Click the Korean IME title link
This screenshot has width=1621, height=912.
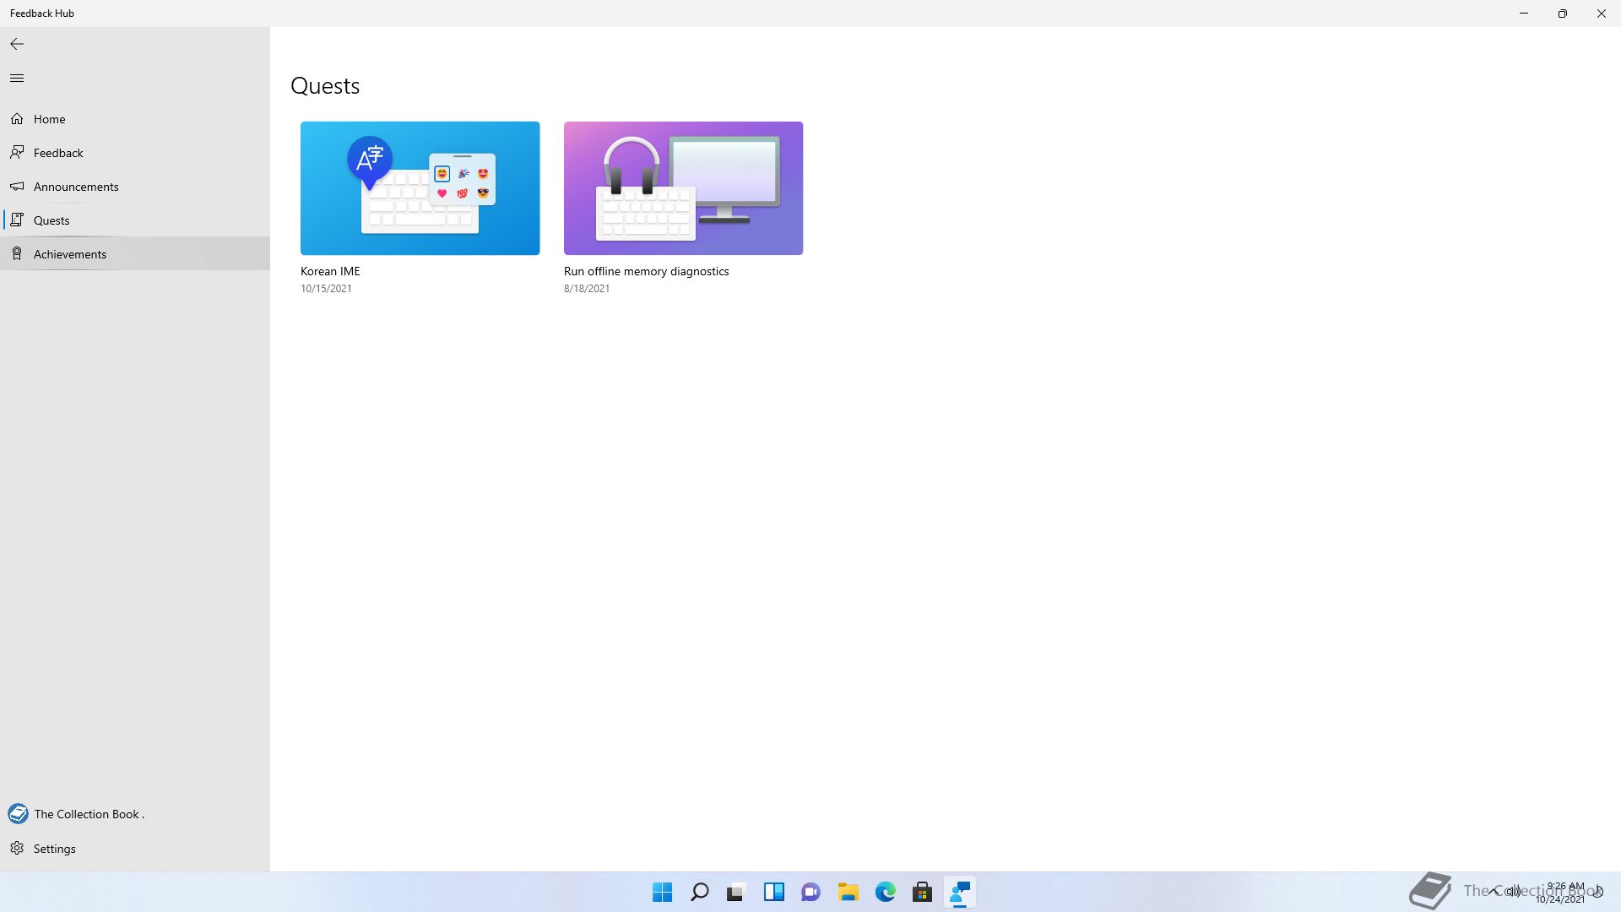330,271
